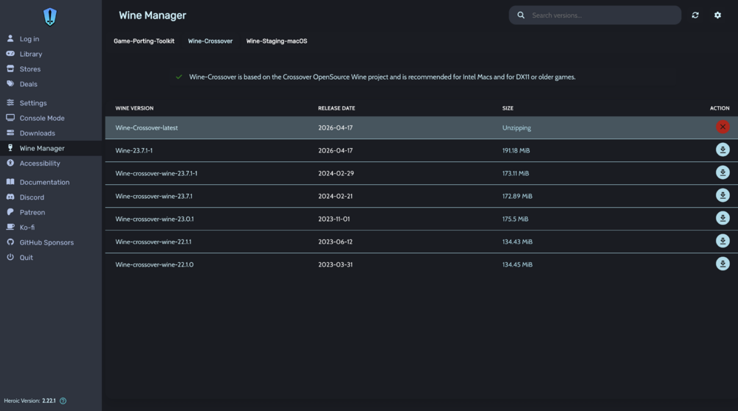
Task: Click the Heroic shield logo
Action: (x=50, y=17)
